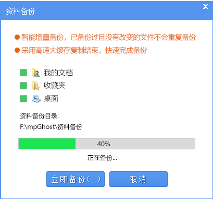
Task: Click the 取消 button
Action: pos(139,179)
